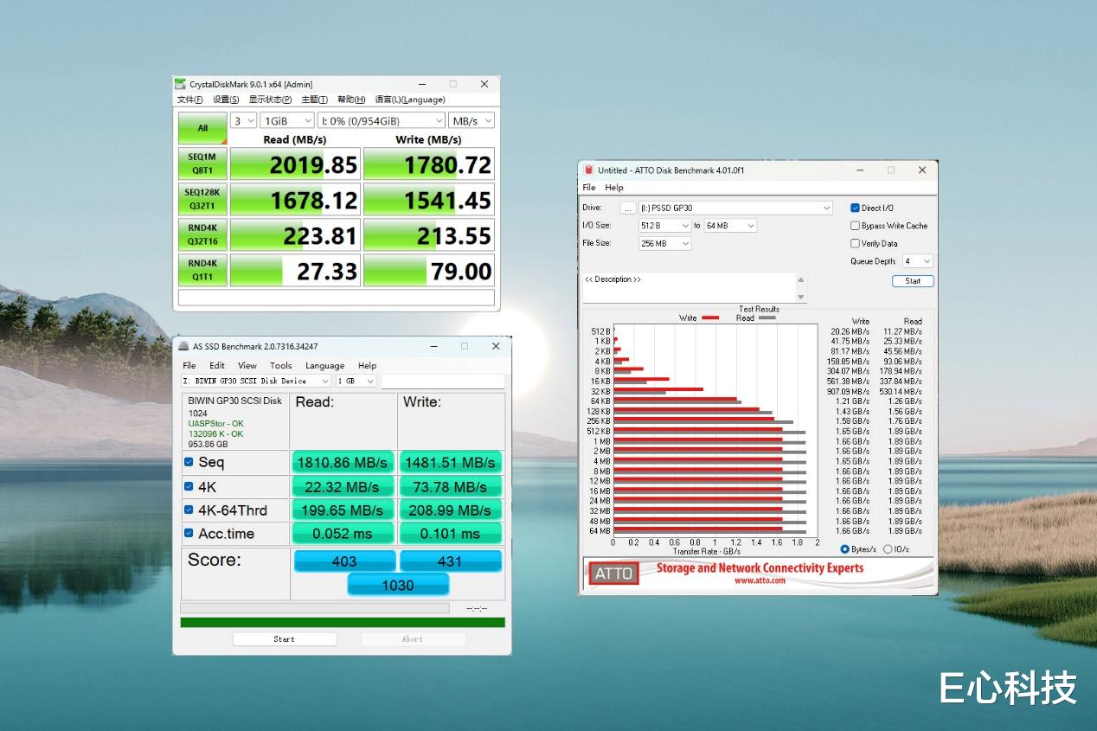Run RND4K Q1T1 test

click(x=202, y=270)
